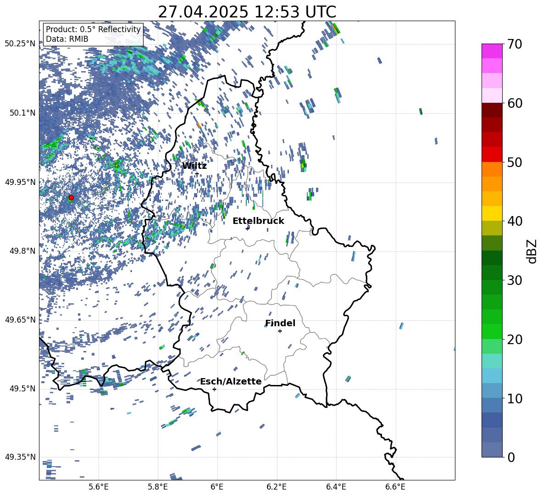Click the Findel station cross marker
Screen dimensions: 543x496
(280, 331)
